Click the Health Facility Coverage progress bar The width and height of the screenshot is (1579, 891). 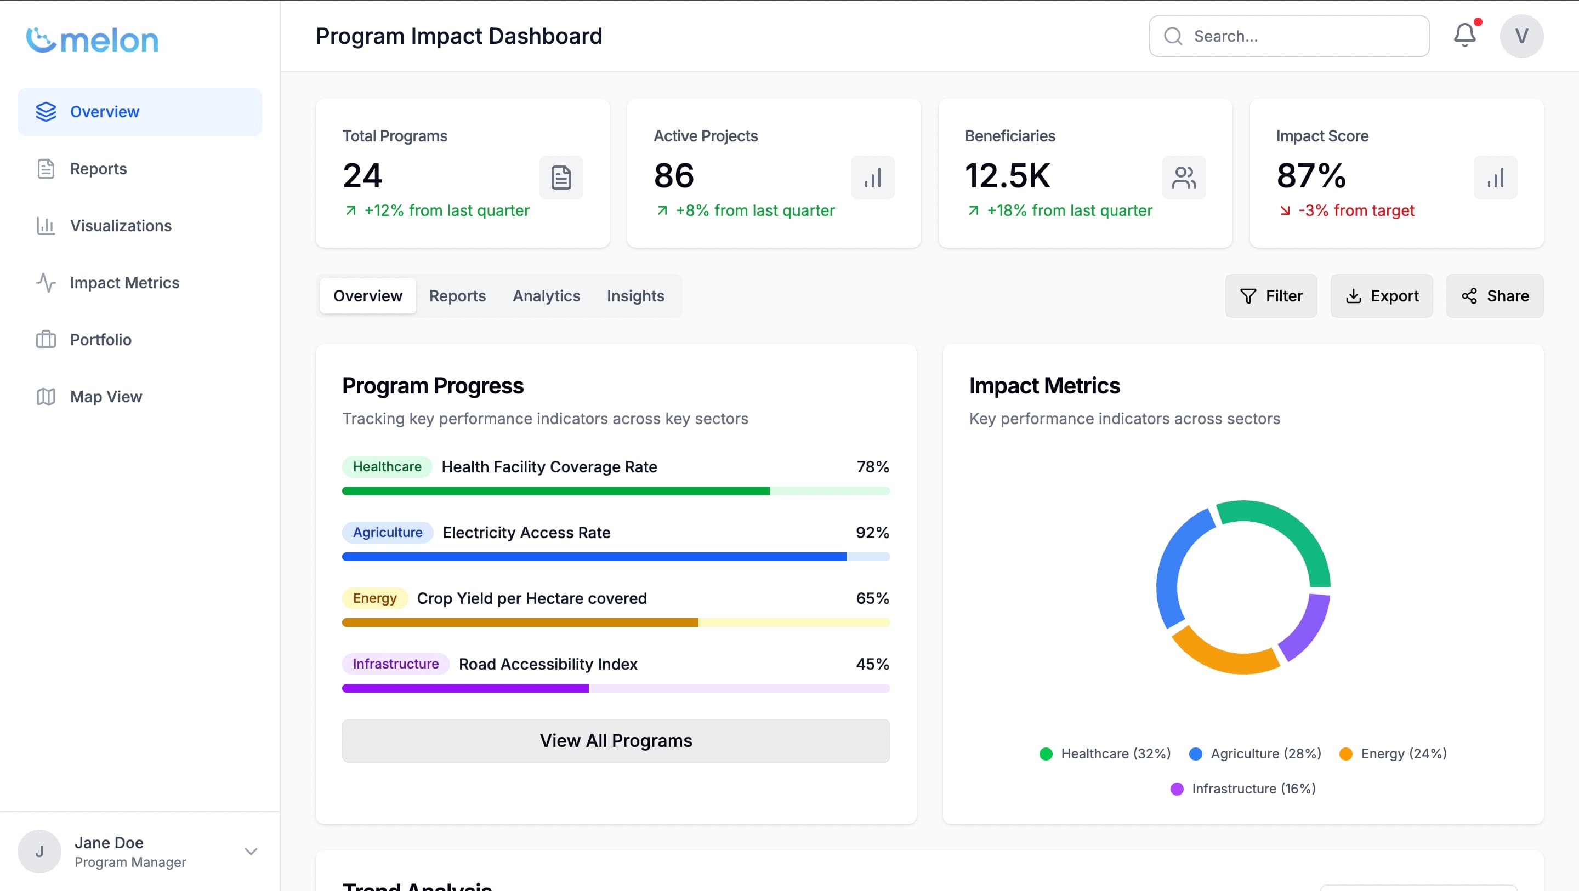pyautogui.click(x=615, y=491)
